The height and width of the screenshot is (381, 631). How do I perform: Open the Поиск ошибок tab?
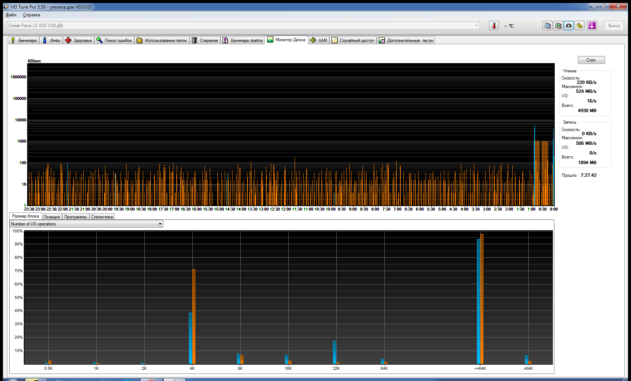tap(114, 40)
